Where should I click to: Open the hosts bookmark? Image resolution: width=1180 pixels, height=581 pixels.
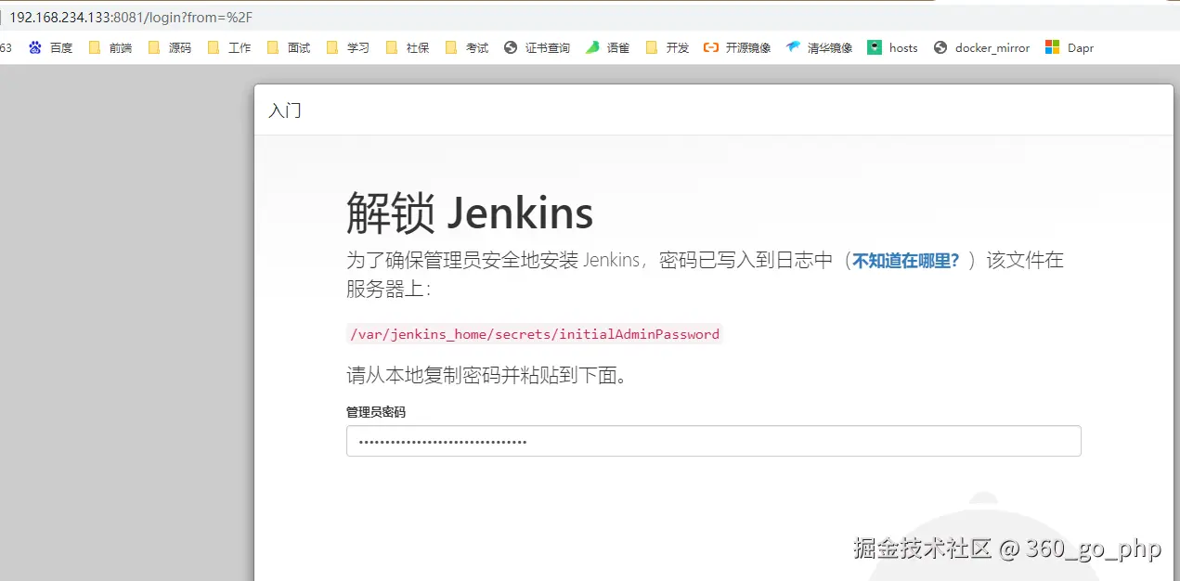[x=892, y=47]
